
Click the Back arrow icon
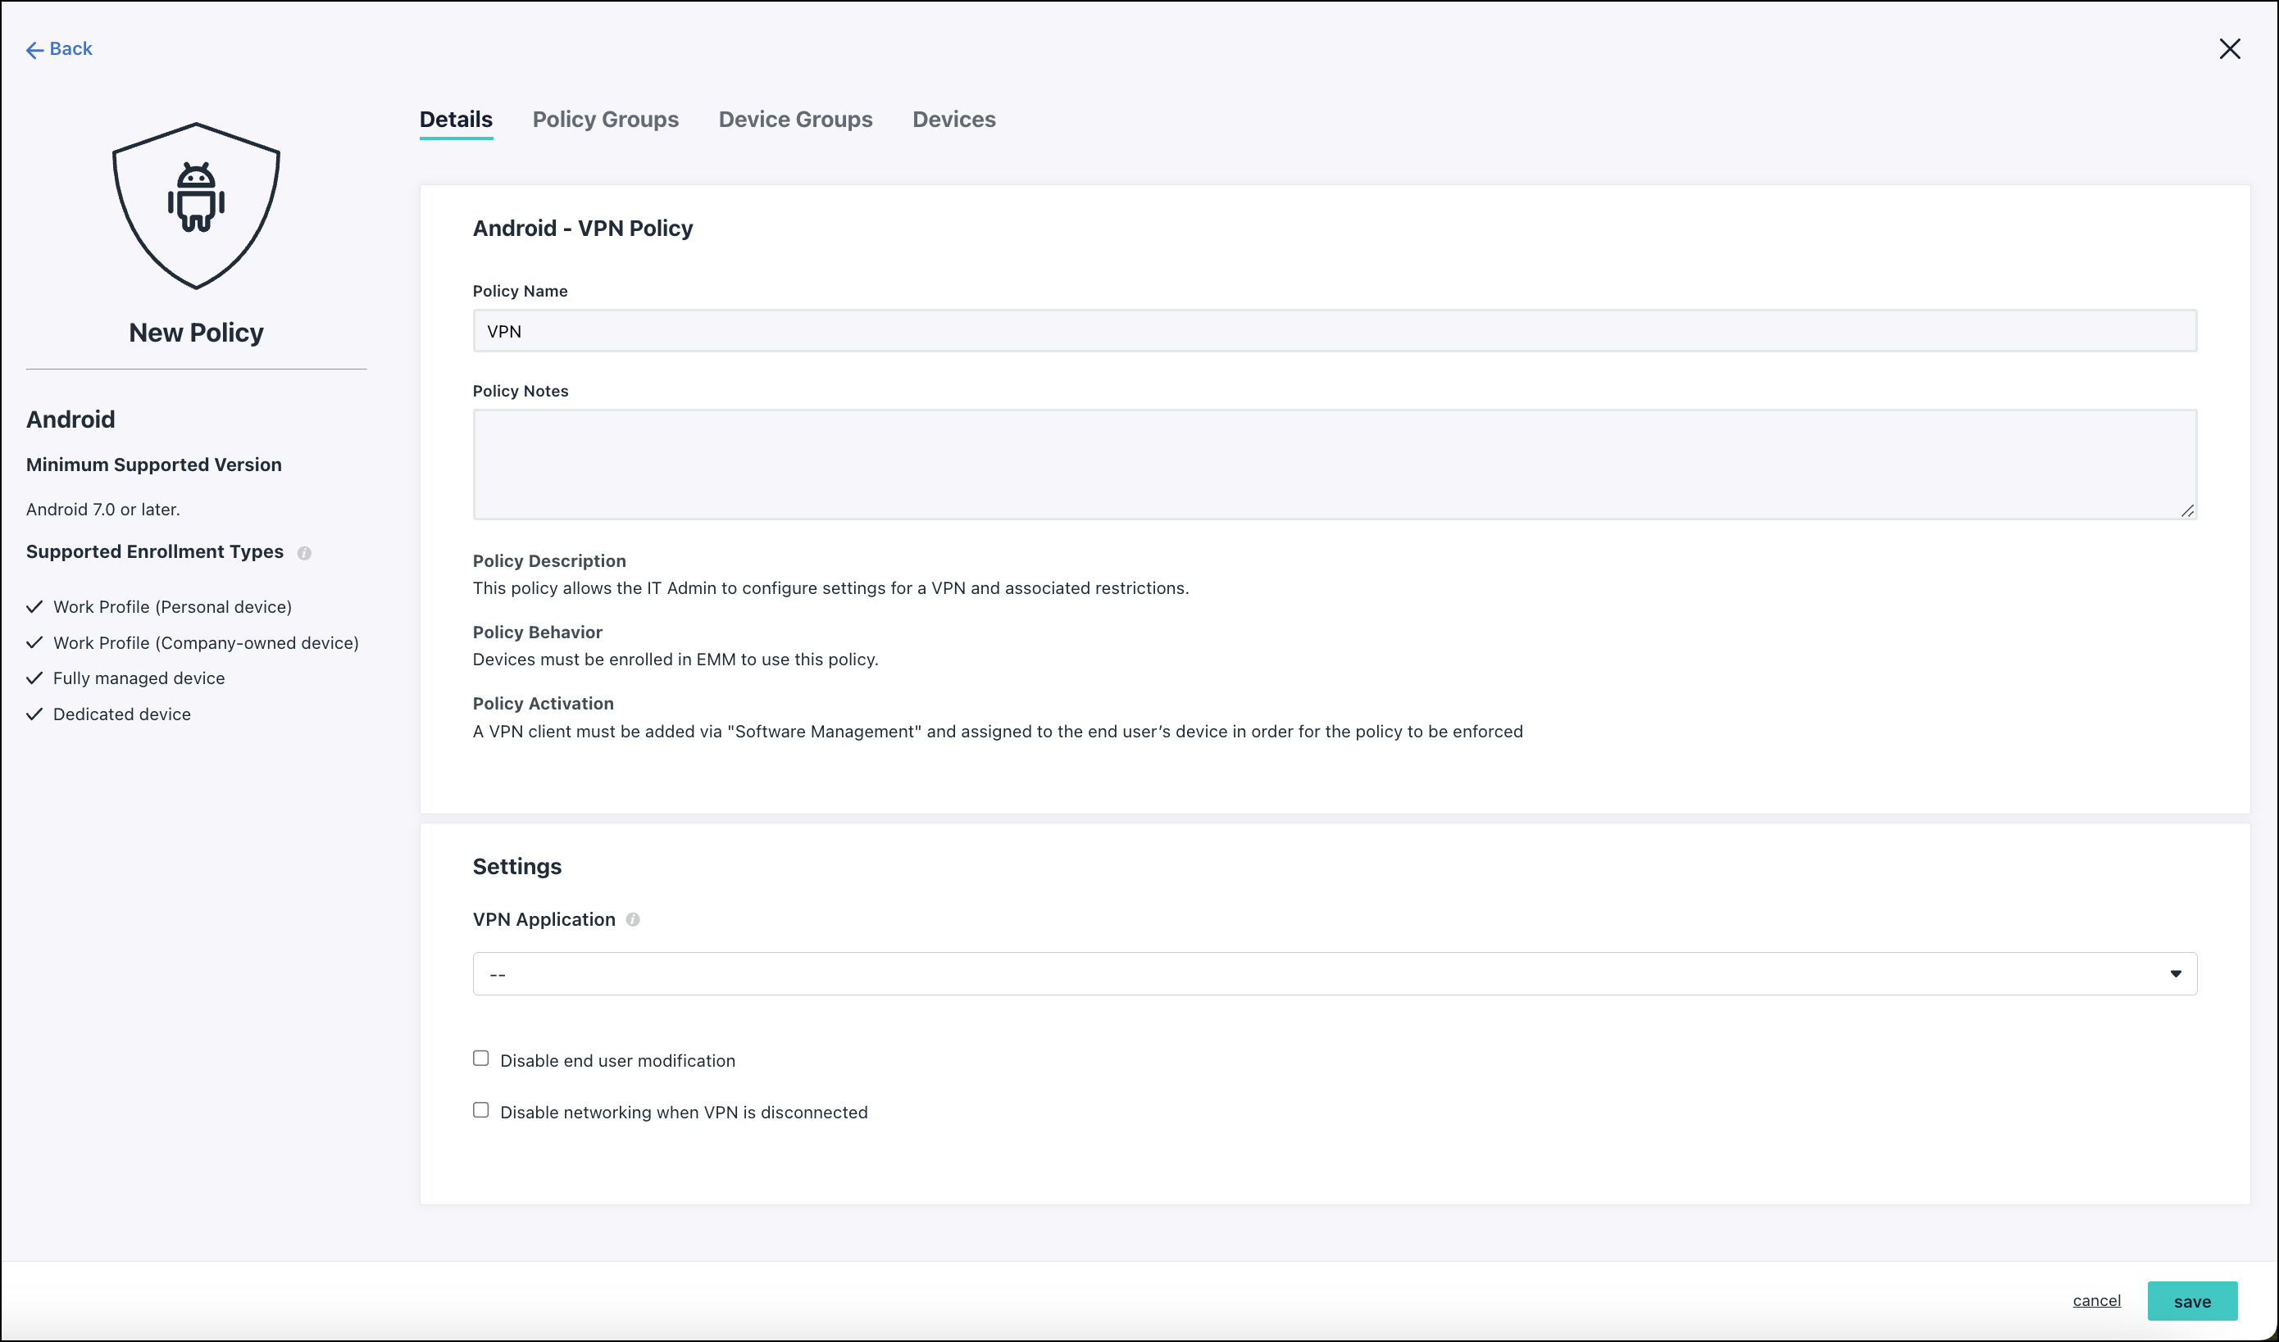coord(34,50)
